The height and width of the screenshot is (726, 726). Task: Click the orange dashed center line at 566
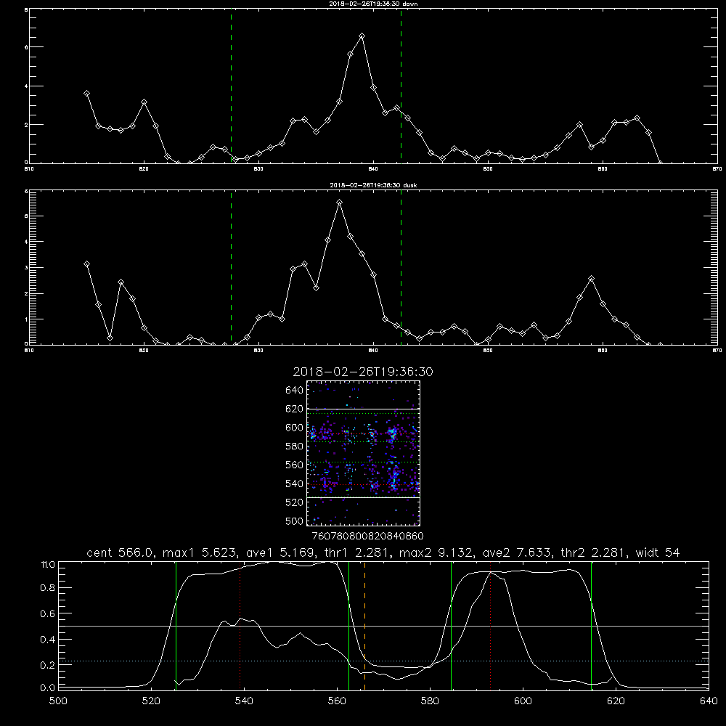[365, 626]
